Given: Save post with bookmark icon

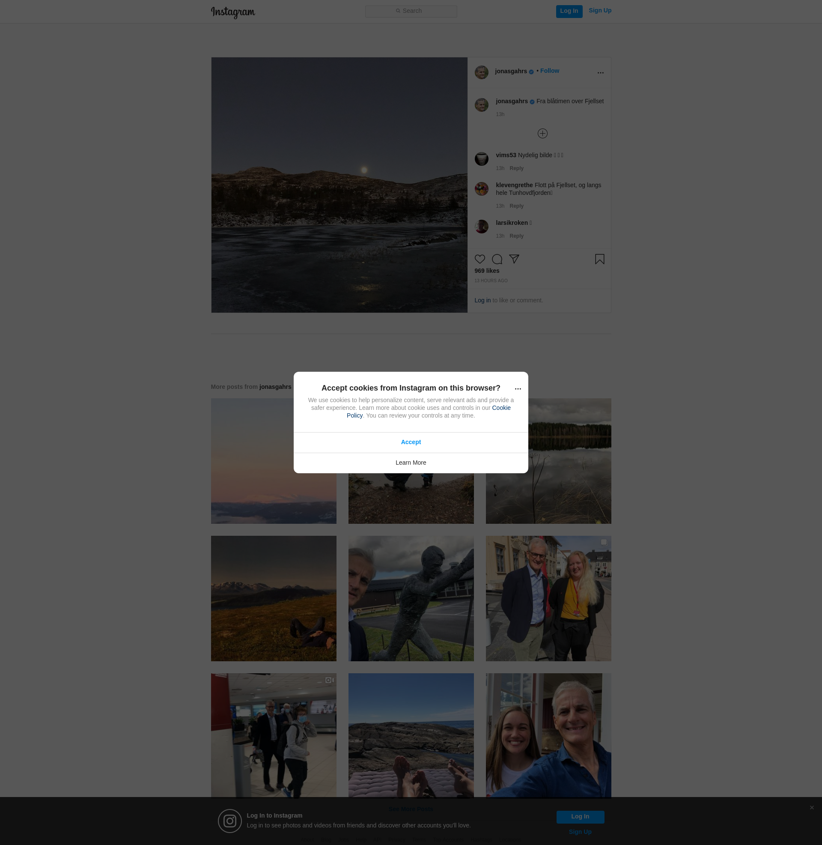Looking at the screenshot, I should pyautogui.click(x=599, y=259).
